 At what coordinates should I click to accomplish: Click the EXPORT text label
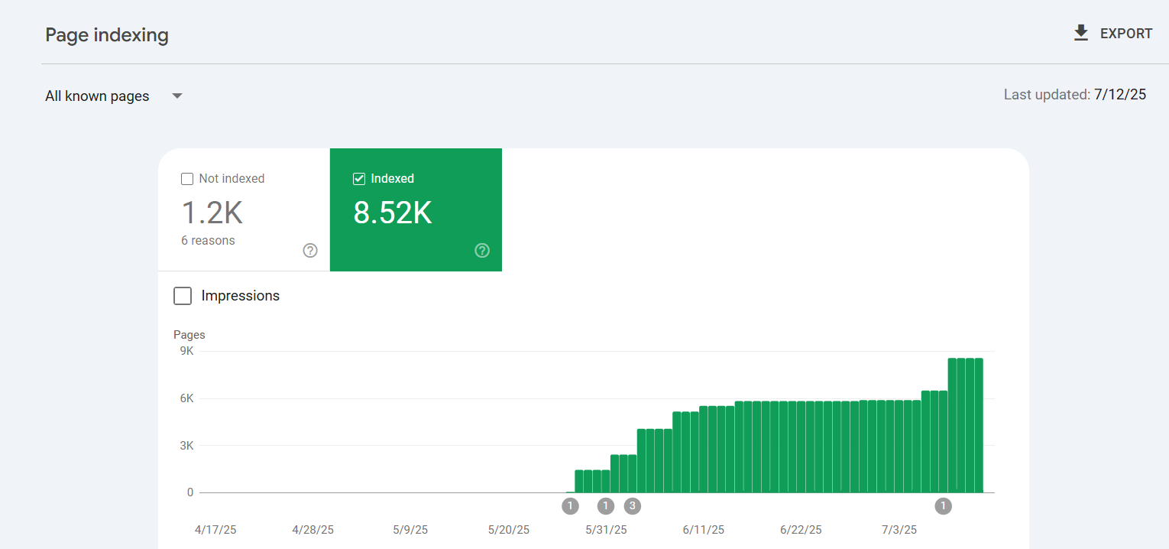[x=1125, y=34]
